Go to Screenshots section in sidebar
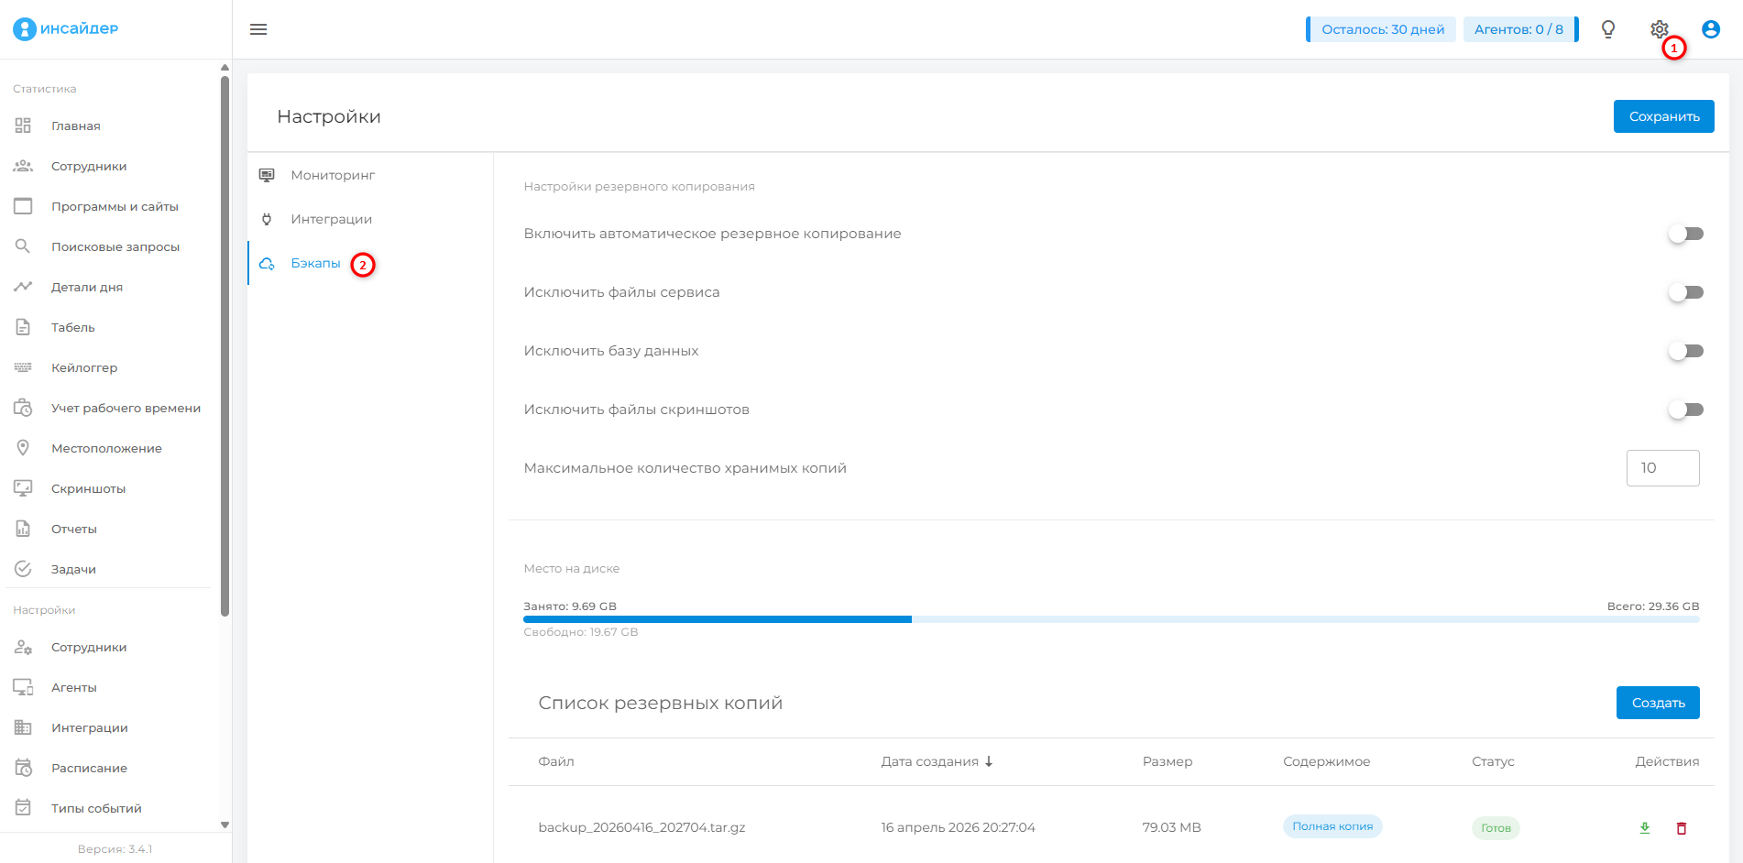This screenshot has height=863, width=1743. pyautogui.click(x=88, y=488)
